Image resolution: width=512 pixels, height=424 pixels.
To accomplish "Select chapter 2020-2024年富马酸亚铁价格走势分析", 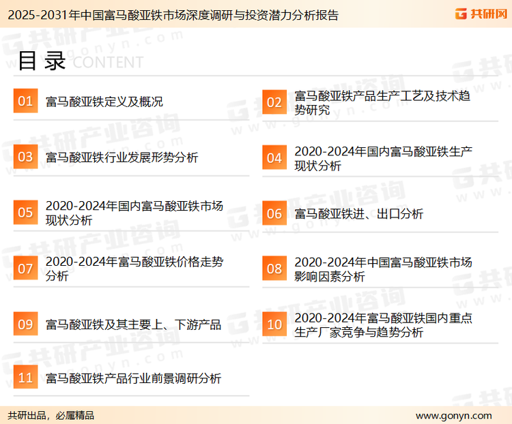I will pos(134,269).
